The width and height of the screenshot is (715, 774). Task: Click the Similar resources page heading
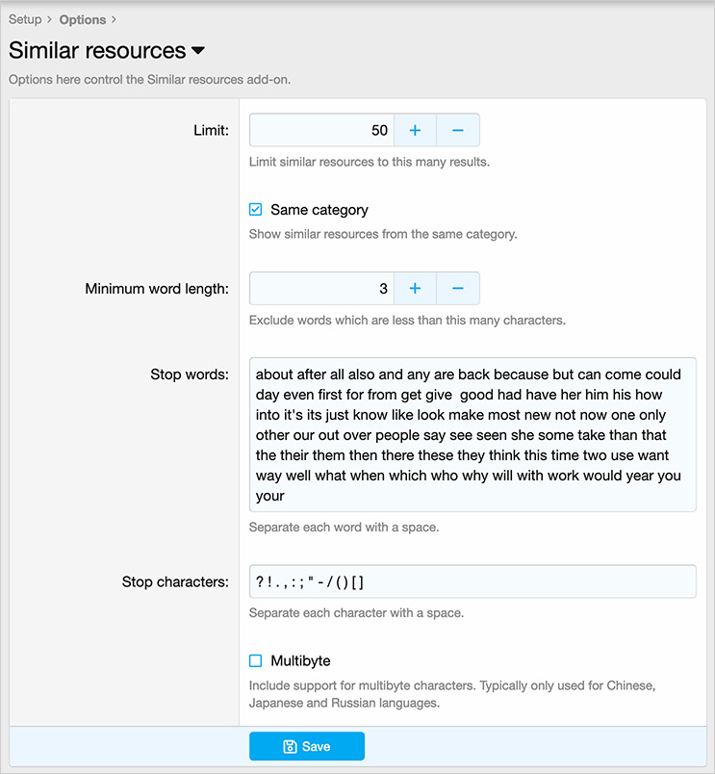[97, 50]
